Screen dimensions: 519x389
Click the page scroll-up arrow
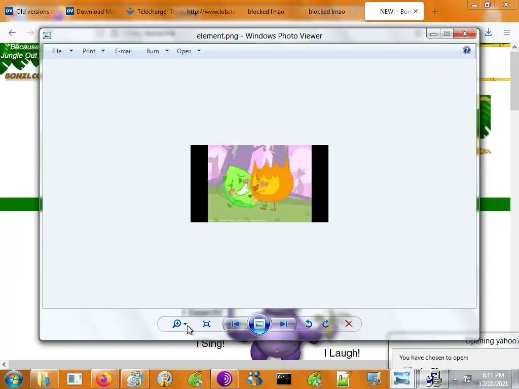[x=515, y=47]
